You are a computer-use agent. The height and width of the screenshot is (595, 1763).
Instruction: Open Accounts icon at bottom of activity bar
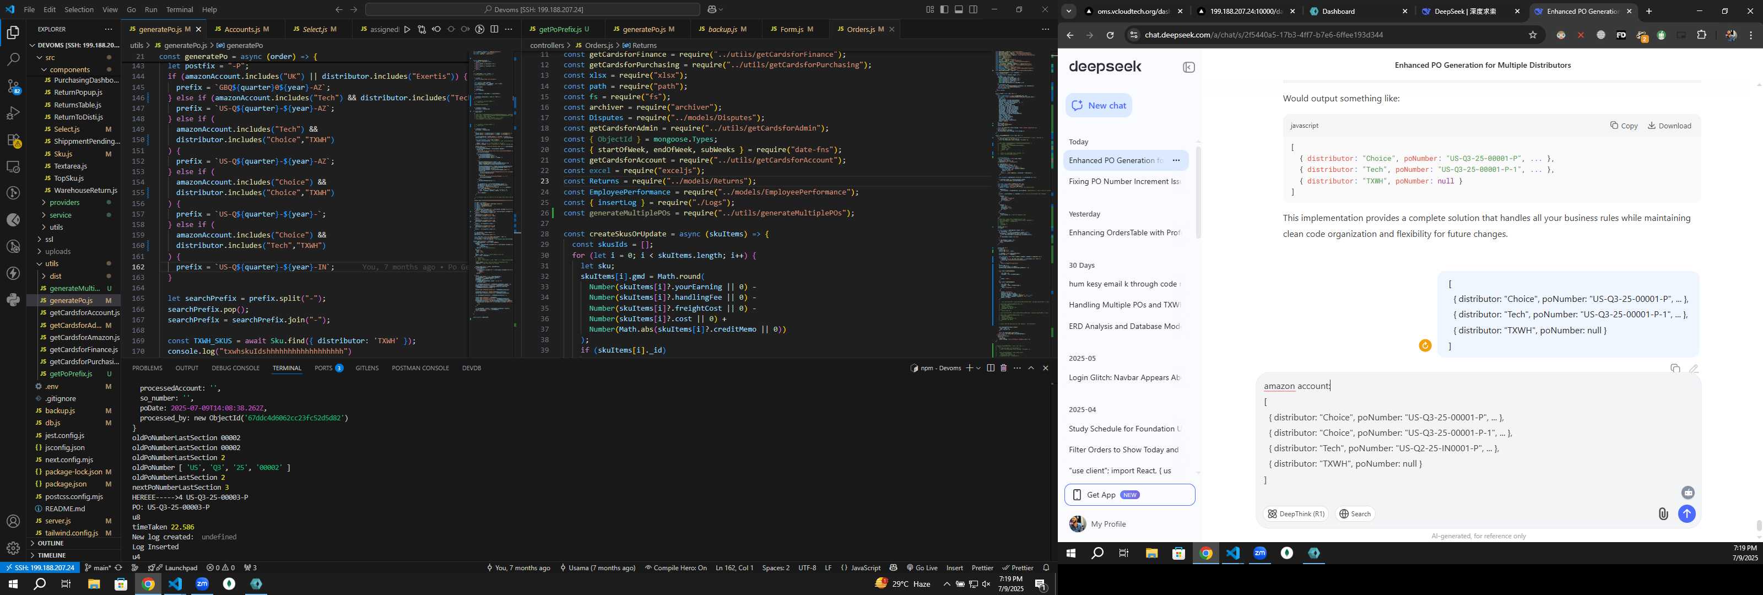pos(13,521)
